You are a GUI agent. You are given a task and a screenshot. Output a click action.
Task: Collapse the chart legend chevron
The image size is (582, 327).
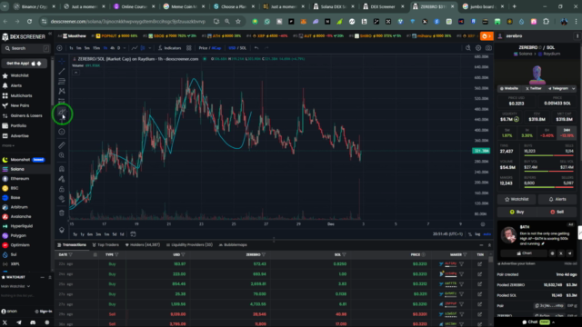(75, 73)
